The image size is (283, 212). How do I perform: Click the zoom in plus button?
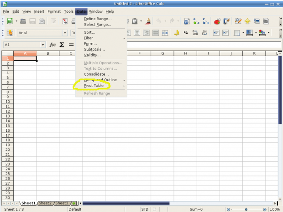point(265,209)
